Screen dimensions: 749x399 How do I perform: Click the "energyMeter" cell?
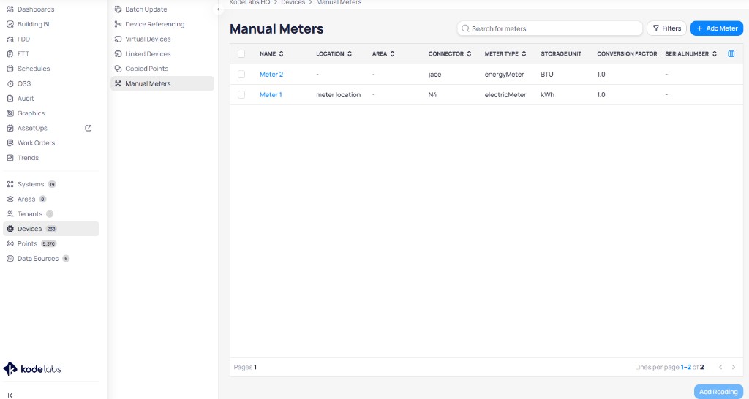(x=504, y=75)
